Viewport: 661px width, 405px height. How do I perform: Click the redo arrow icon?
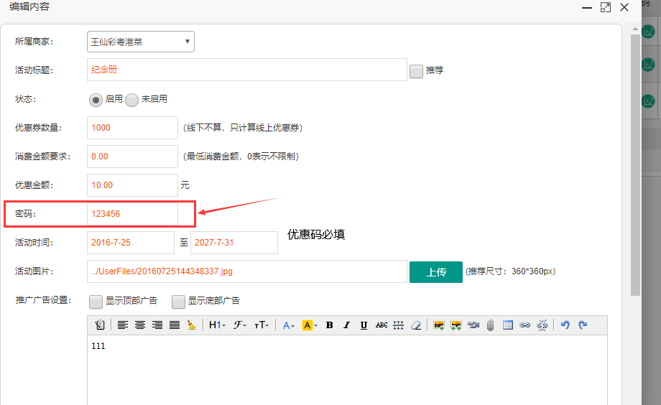[583, 325]
